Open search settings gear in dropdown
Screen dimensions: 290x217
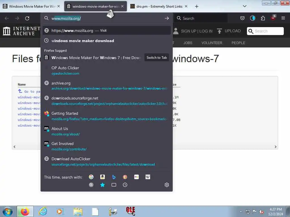coord(167,185)
